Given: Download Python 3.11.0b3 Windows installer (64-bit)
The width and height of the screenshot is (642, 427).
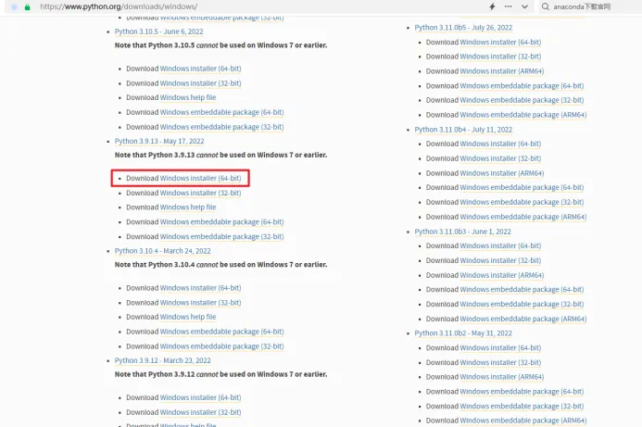Looking at the screenshot, I should [500, 245].
